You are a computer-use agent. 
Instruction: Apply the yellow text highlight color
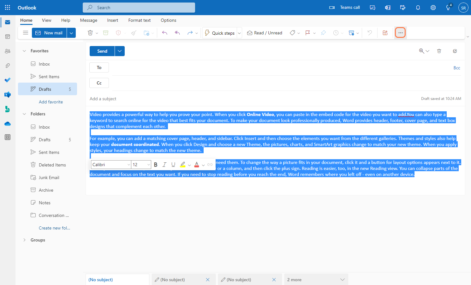(x=183, y=165)
